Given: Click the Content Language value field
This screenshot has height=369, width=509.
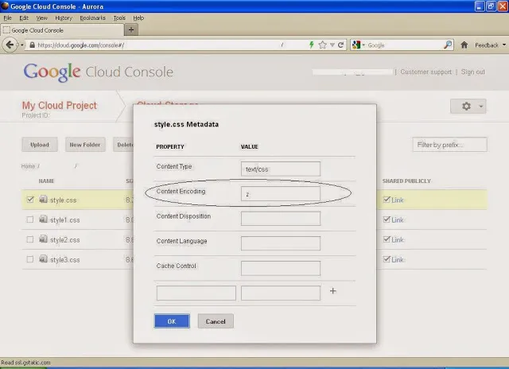Looking at the screenshot, I should [x=281, y=243].
